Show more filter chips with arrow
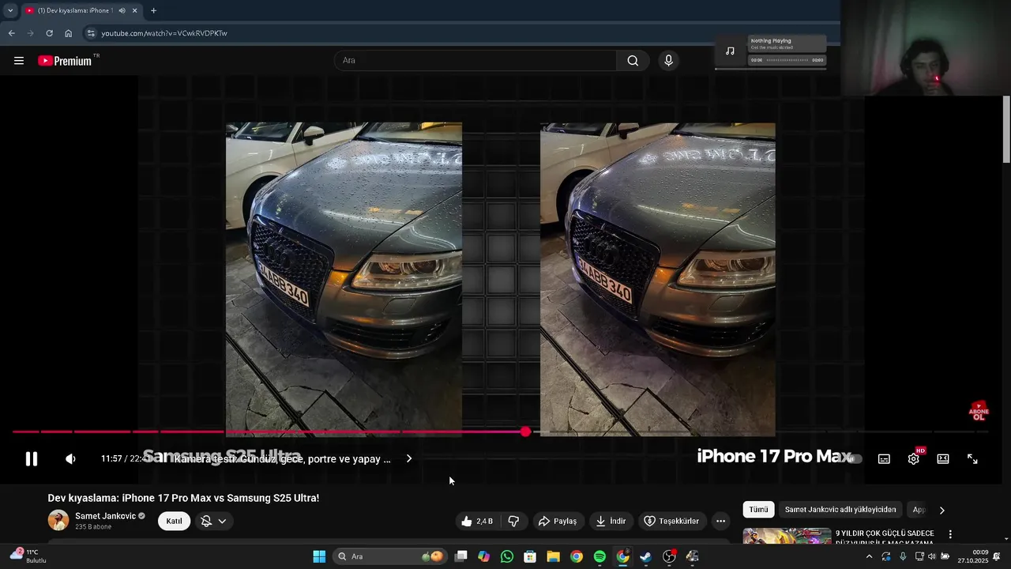This screenshot has width=1011, height=569. pyautogui.click(x=941, y=510)
